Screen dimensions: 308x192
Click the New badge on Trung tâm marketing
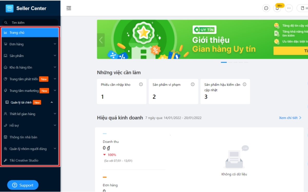[44, 91]
